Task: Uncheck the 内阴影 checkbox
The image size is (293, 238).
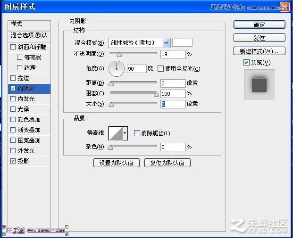Action: point(13,88)
